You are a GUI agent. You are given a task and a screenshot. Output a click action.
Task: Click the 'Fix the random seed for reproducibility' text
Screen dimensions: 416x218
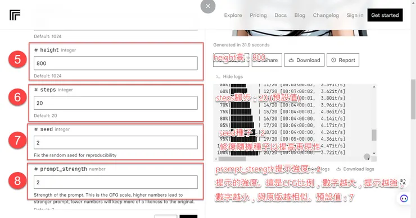click(x=75, y=155)
